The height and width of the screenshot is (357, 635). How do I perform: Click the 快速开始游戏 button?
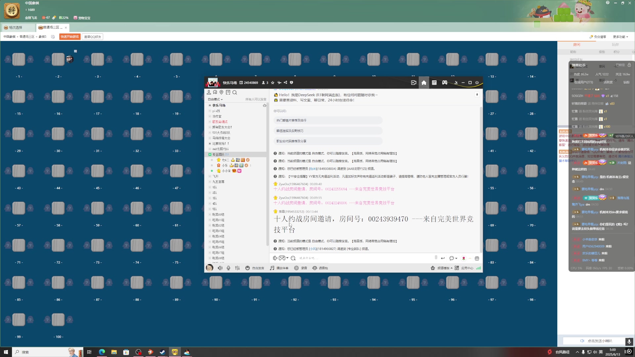pyautogui.click(x=70, y=37)
